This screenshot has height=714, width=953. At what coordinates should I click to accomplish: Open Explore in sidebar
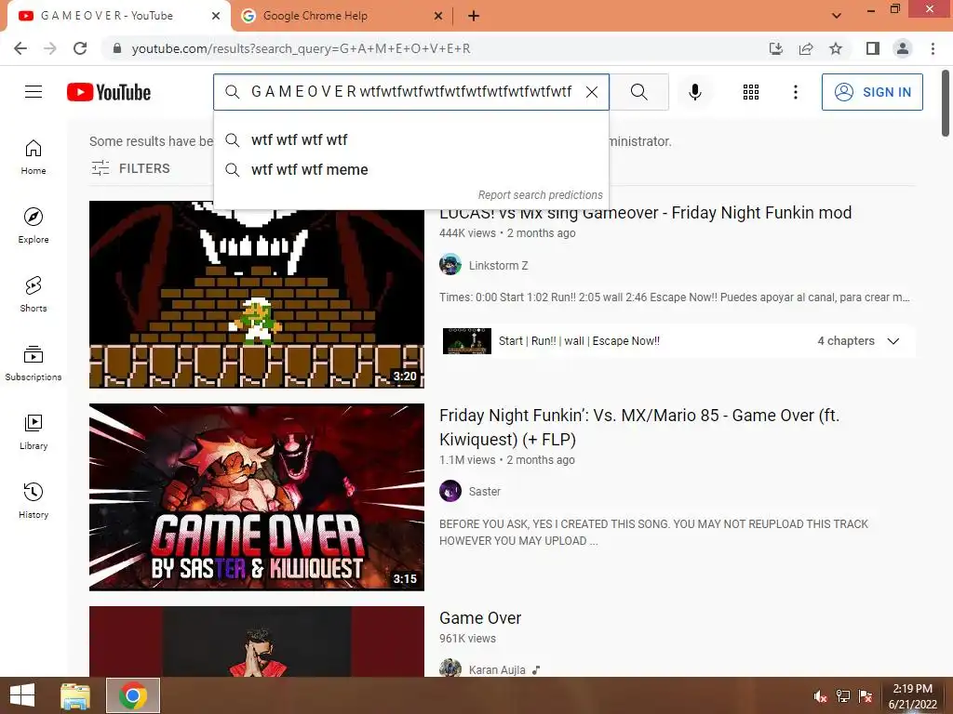pyautogui.click(x=34, y=226)
